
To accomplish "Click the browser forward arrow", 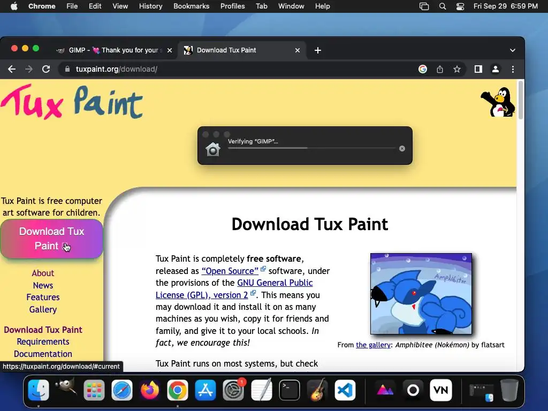I will tap(29, 69).
